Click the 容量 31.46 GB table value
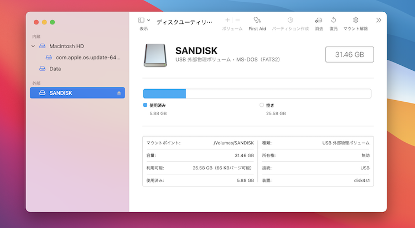Image resolution: width=415 pixels, height=228 pixels. (x=244, y=156)
